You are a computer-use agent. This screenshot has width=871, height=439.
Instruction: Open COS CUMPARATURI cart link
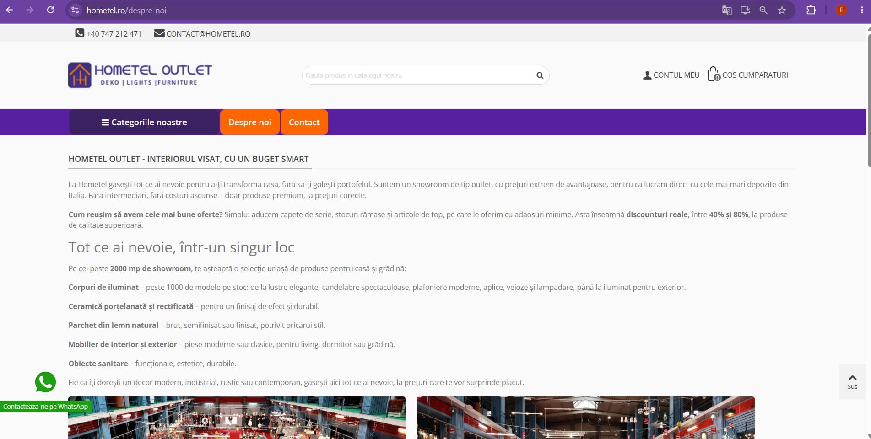755,75
